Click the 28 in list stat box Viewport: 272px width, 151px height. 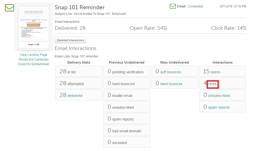[78, 72]
